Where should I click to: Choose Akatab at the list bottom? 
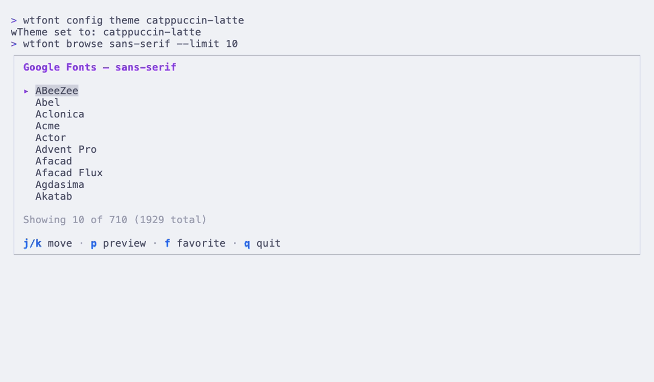(54, 196)
